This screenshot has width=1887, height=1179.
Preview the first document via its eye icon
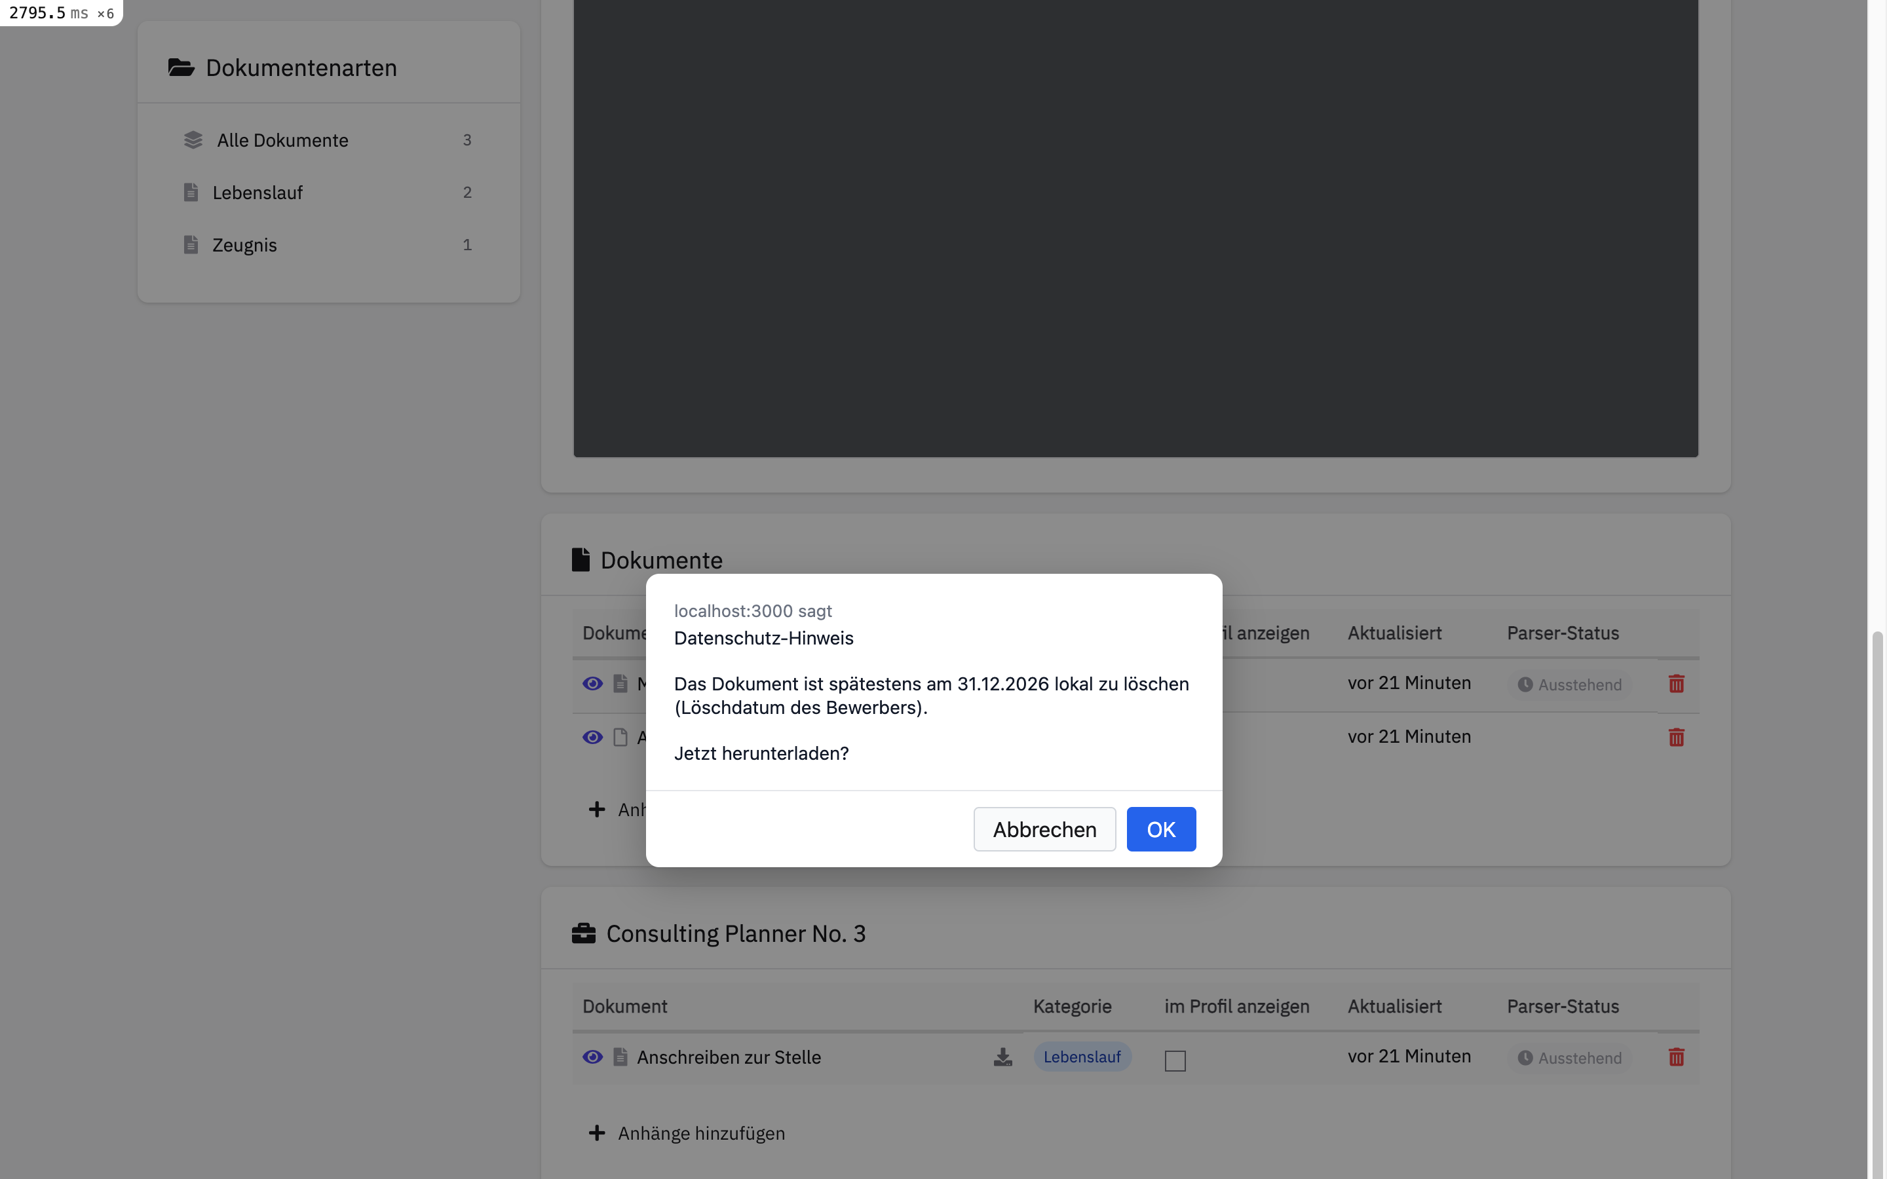[592, 684]
